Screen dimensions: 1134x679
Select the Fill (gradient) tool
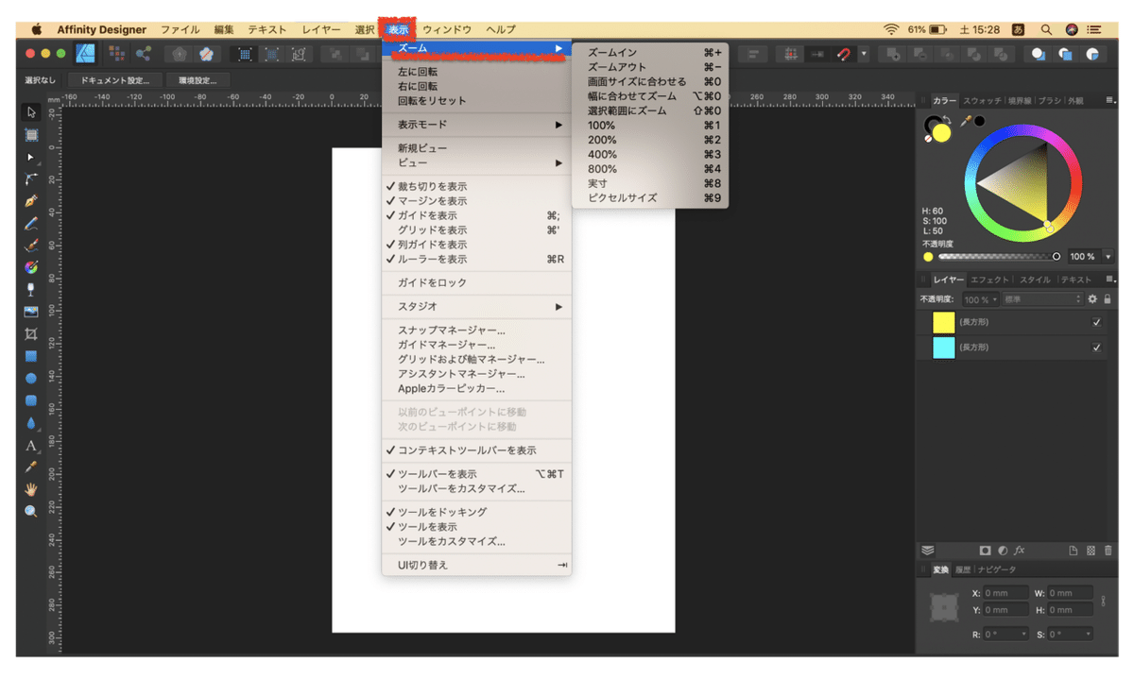click(x=31, y=267)
